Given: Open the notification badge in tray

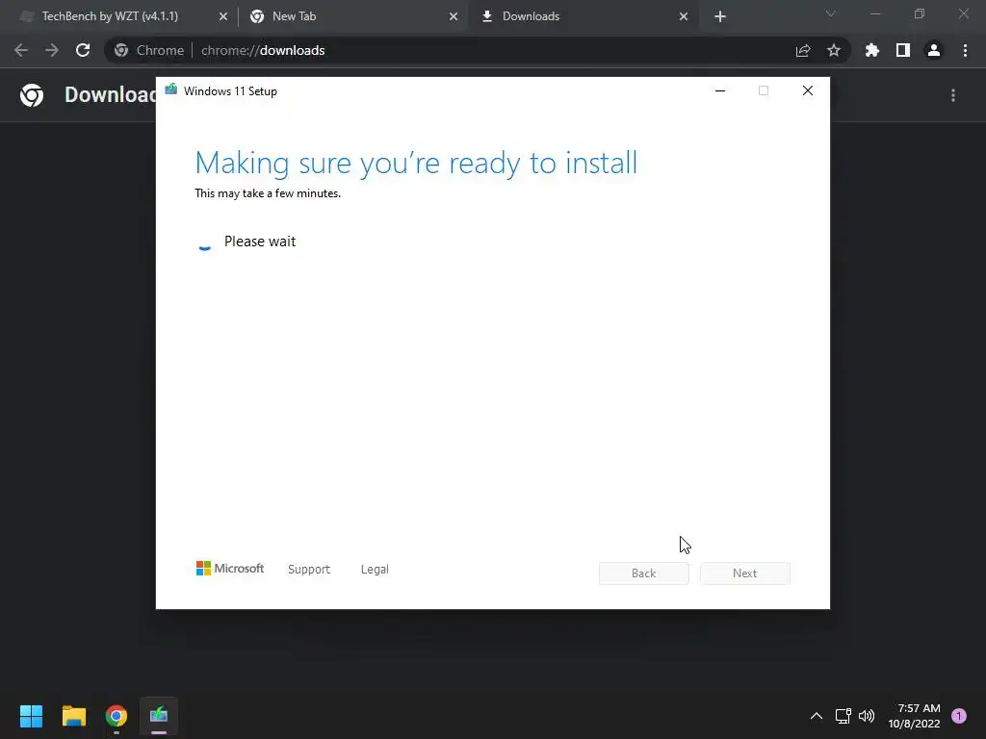Looking at the screenshot, I should pos(959,716).
